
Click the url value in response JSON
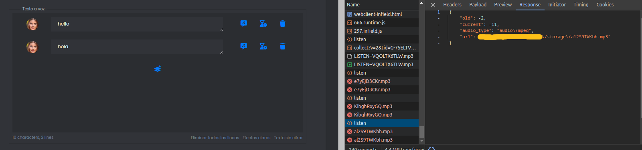(544, 37)
